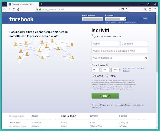Open the page actions three-dots menu
This screenshot has height=131, width=160.
(119, 9)
